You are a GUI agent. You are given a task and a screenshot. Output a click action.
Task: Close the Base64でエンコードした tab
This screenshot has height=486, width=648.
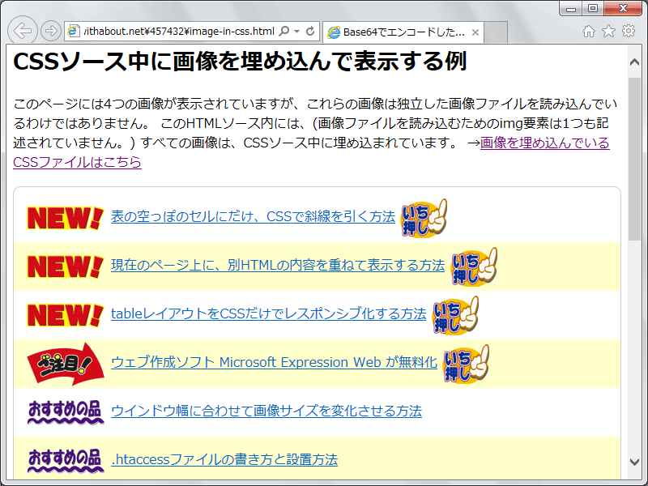(x=475, y=32)
